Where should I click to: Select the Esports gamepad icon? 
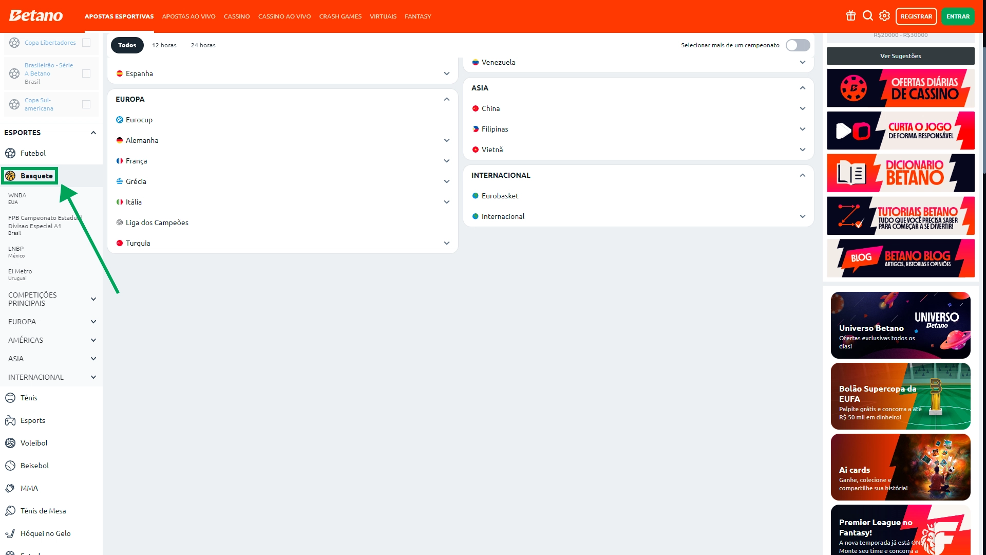(10, 420)
